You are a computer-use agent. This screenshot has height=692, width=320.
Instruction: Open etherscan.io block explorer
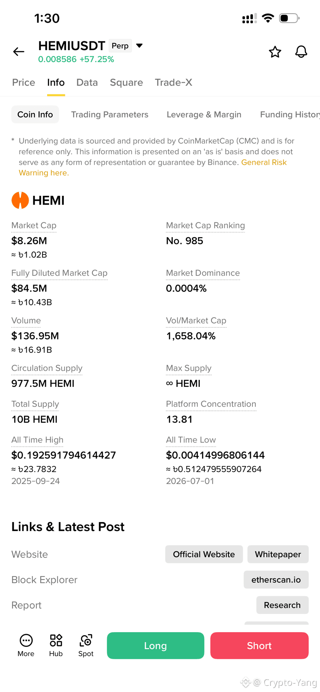[276, 580]
